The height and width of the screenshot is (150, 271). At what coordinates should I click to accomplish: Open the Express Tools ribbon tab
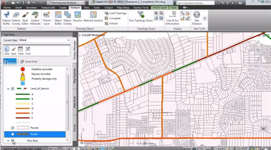141,8
